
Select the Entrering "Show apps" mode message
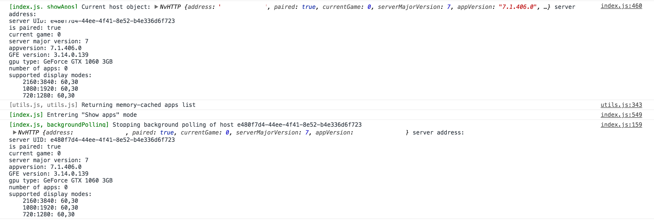[x=92, y=115]
